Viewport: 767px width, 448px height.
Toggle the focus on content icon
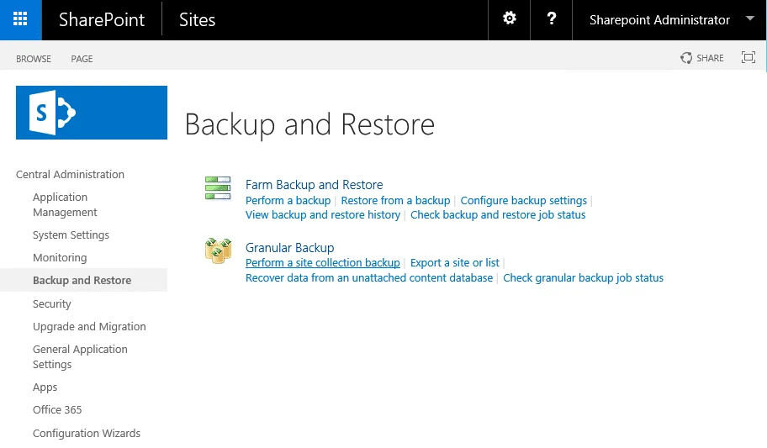(748, 58)
